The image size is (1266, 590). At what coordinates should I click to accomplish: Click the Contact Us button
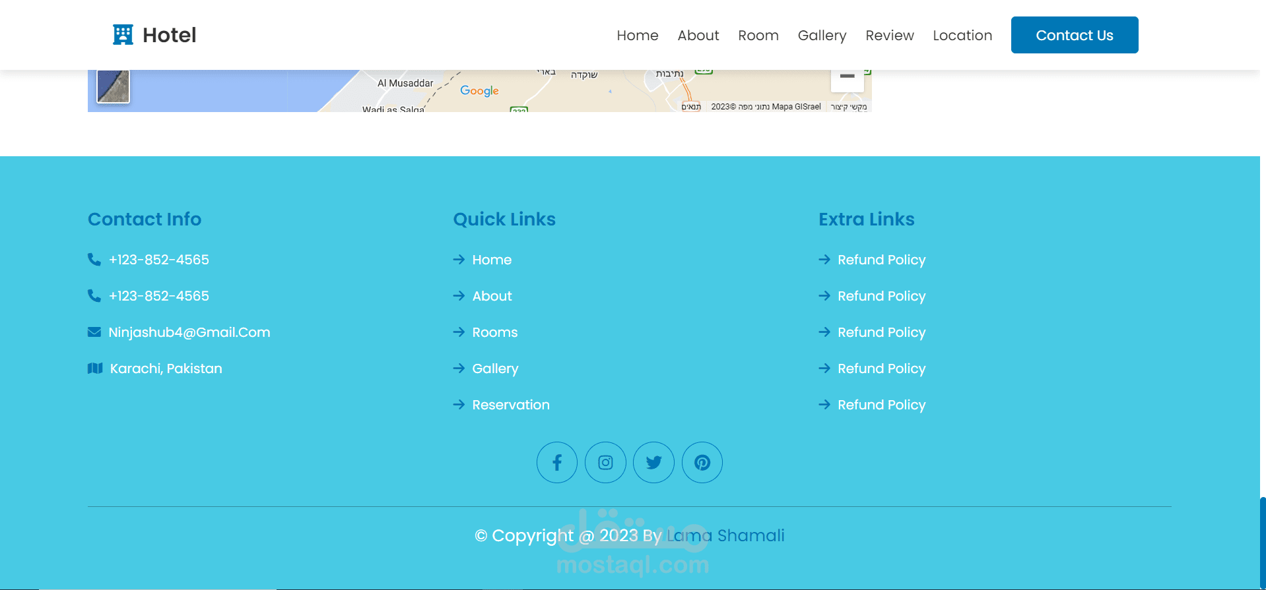[1075, 35]
